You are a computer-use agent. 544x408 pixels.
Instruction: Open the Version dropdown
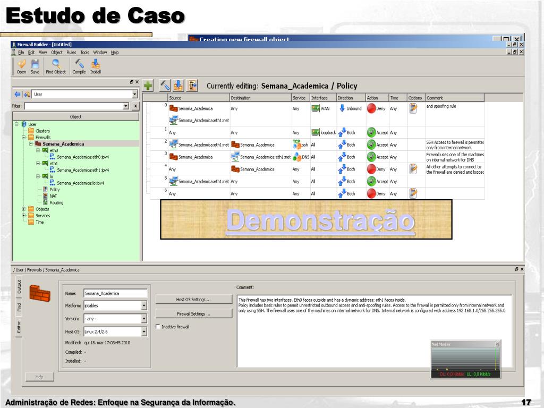coord(144,319)
